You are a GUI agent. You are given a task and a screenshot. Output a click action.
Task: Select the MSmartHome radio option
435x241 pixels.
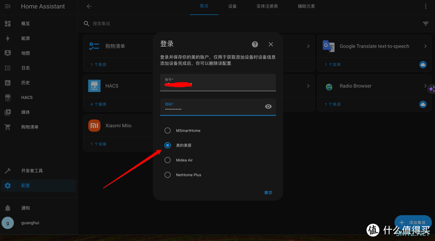click(168, 130)
